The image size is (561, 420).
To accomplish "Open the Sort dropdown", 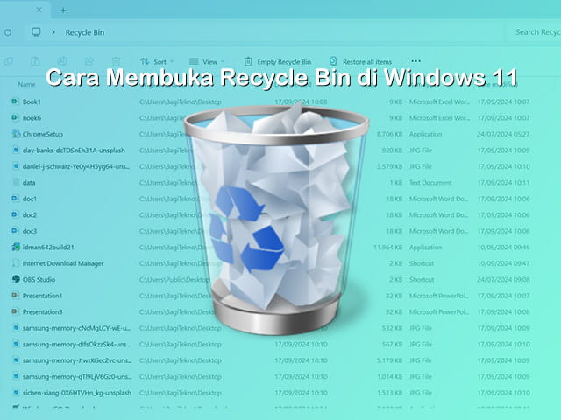I will coord(157,62).
